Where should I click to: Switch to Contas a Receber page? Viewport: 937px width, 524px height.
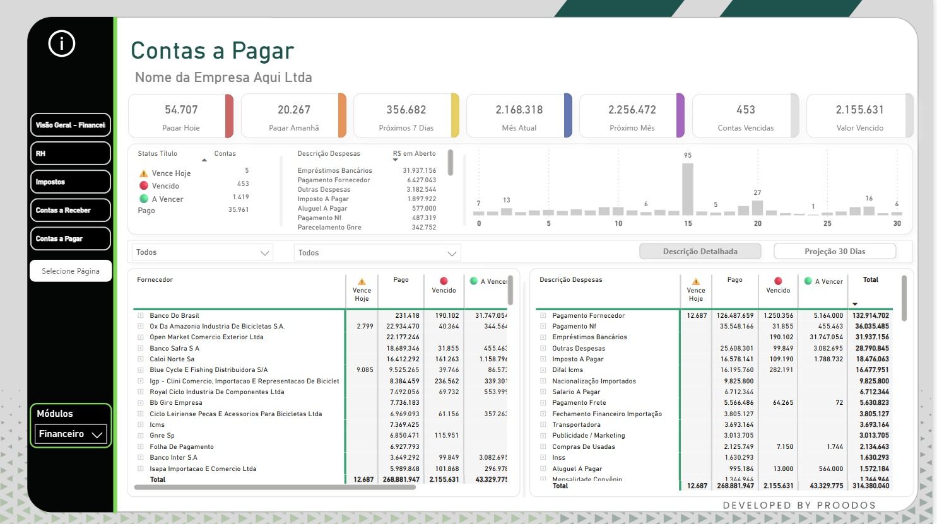tap(71, 210)
